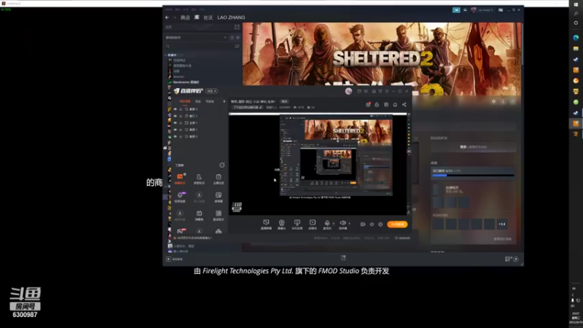Viewport: 583px width, 328px height.
Task: Open Douyu stream settings gear near the start button
Action: (x=380, y=224)
